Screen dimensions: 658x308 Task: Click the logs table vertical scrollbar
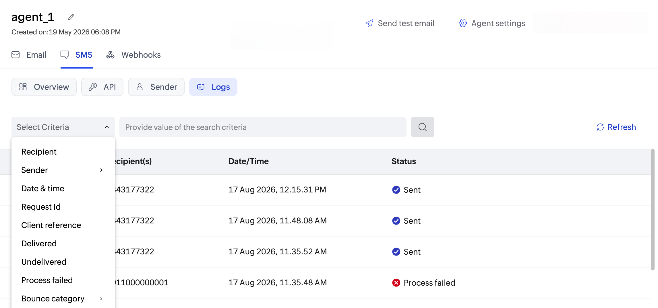[653, 210]
